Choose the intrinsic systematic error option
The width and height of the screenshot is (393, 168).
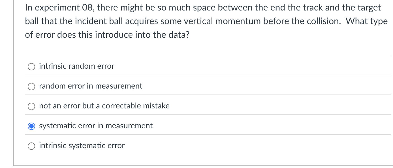click(31, 146)
